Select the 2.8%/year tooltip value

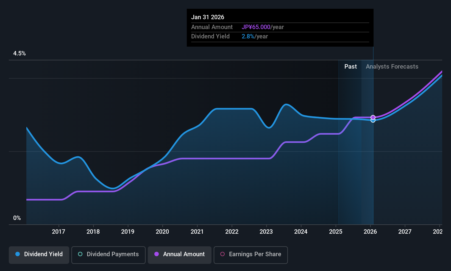coord(255,36)
